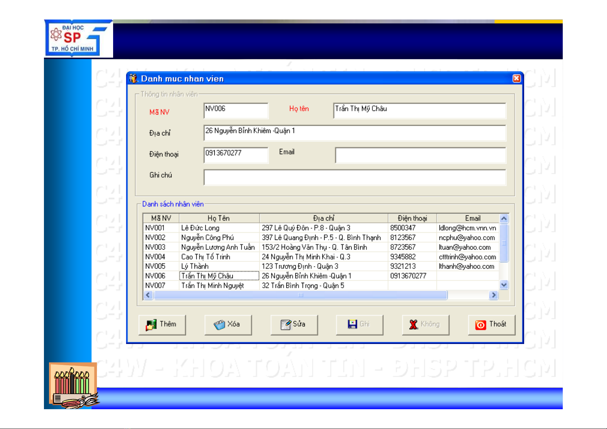Click the Họ Tên column header

click(219, 218)
